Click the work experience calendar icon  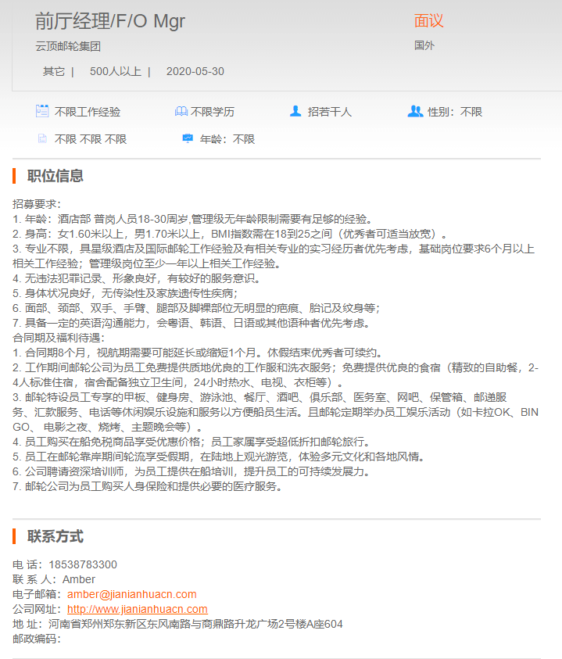tap(42, 111)
